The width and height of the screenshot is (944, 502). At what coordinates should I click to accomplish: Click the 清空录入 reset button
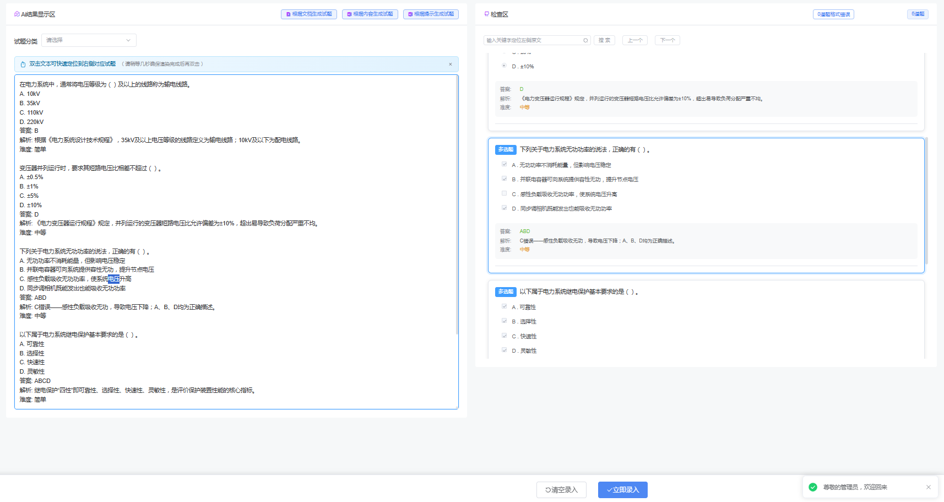[561, 490]
